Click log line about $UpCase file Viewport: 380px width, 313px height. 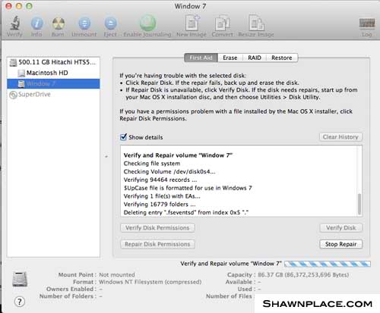click(x=188, y=188)
